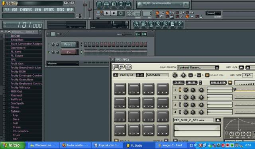Open Inicio start button on taskbar
The image size is (255, 149).
[12, 145]
